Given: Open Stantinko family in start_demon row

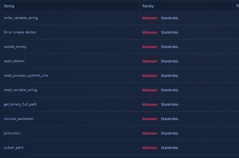Looking at the screenshot, I should (169, 61).
